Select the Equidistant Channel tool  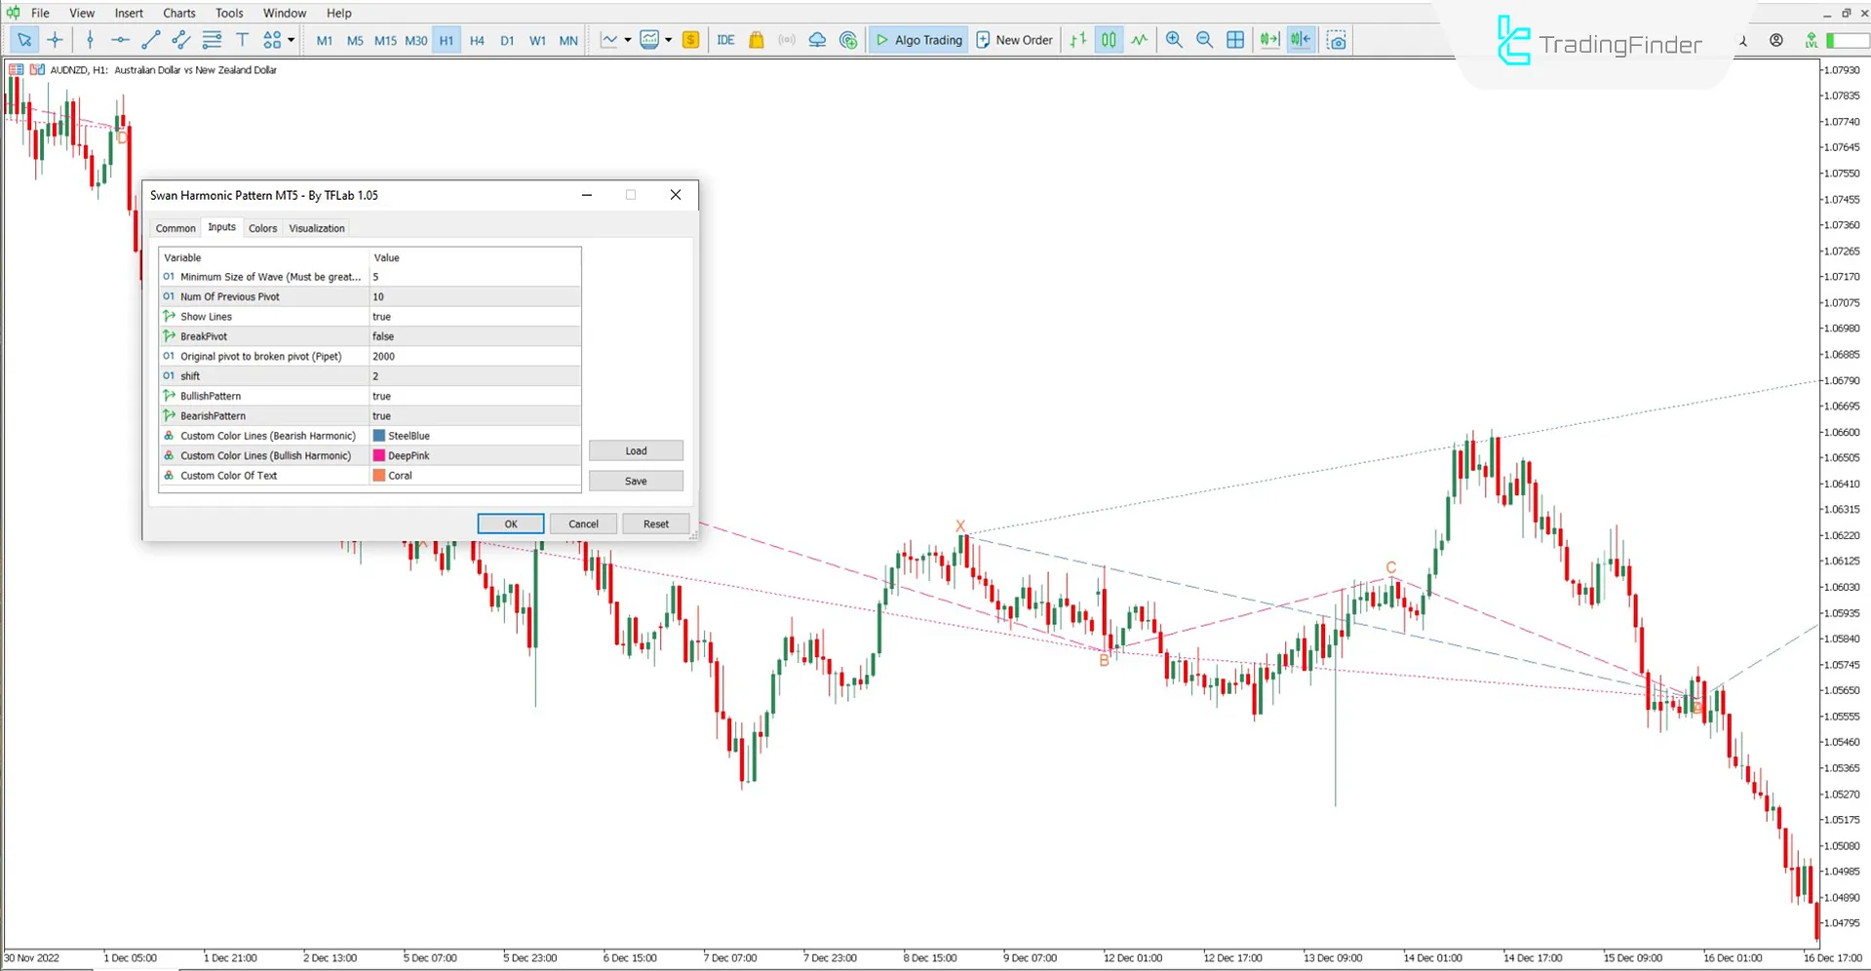[x=180, y=40]
